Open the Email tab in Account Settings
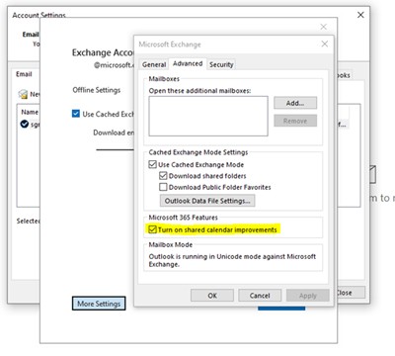 coord(24,74)
